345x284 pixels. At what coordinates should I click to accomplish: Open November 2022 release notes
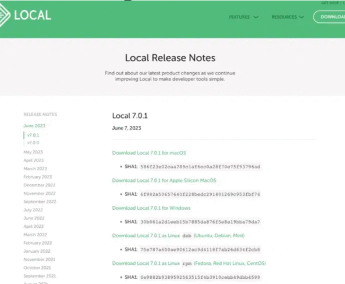(x=39, y=193)
